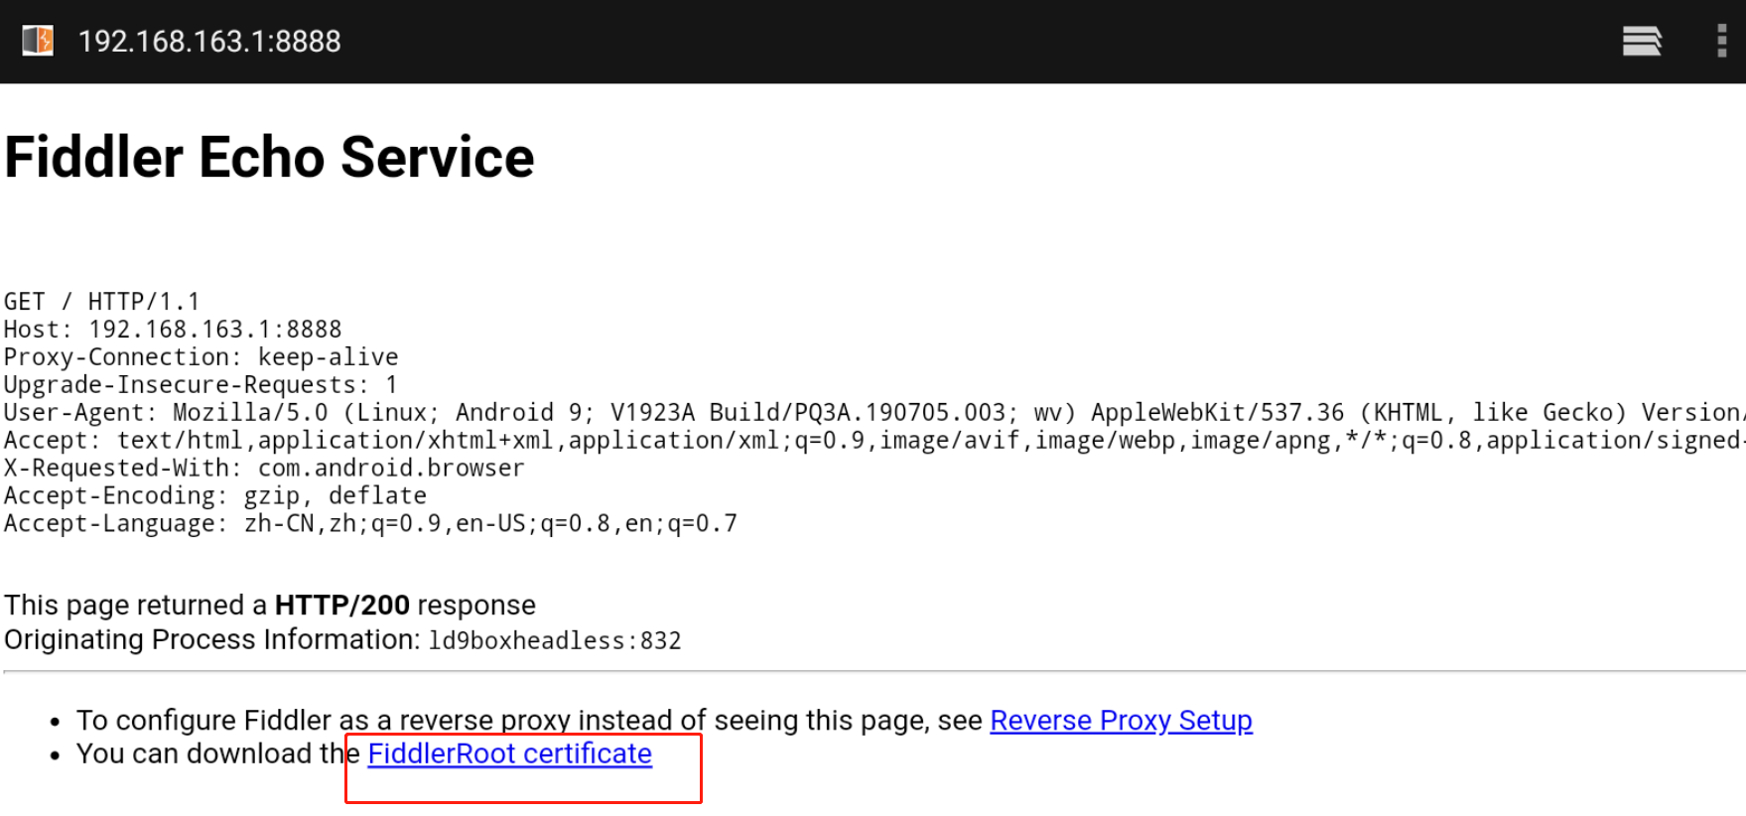Select the Host header line
1746x816 pixels.
pyautogui.click(x=173, y=329)
